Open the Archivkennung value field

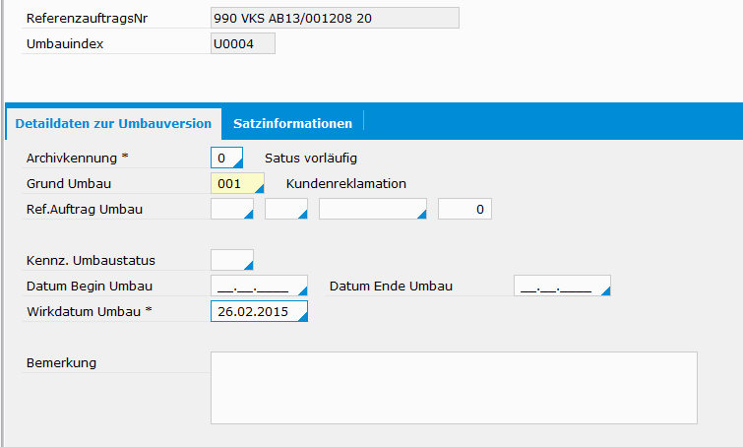[225, 158]
